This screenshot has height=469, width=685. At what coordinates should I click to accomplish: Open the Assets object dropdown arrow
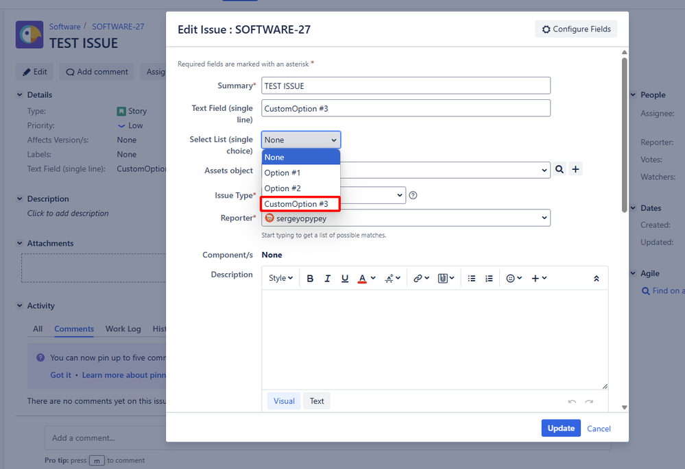[544, 170]
